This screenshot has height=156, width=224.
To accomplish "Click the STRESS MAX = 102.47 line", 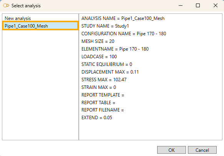I will tap(104, 80).
